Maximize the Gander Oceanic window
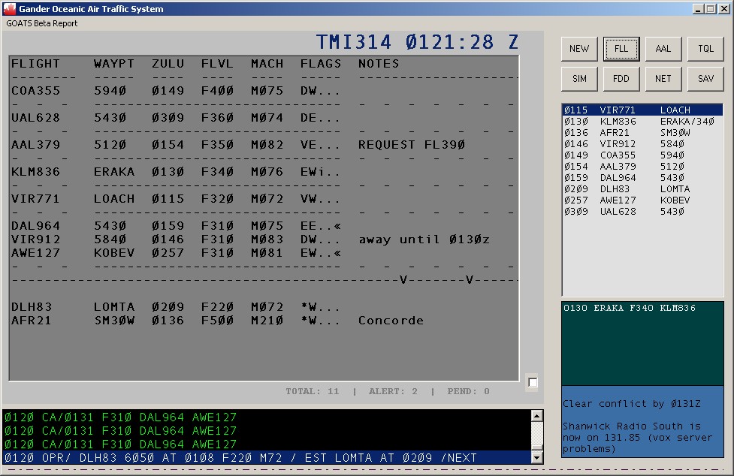734x476 pixels. 710,9
